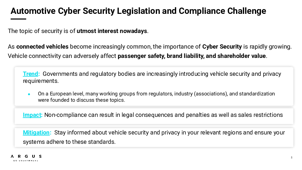The width and height of the screenshot is (302, 170).
Task: Click 'Go Everywhere' tagline under Argus logo
Action: (x=26, y=160)
